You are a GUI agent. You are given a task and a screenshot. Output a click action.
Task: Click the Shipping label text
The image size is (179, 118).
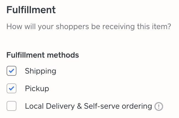[41, 71]
